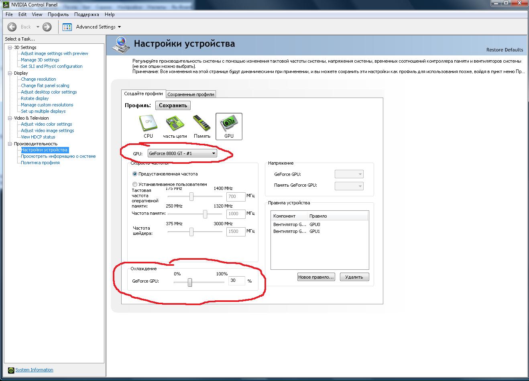Image resolution: width=529 pixels, height=381 pixels.
Task: Open Set SLI and PhysX configuration
Action: [x=52, y=66]
